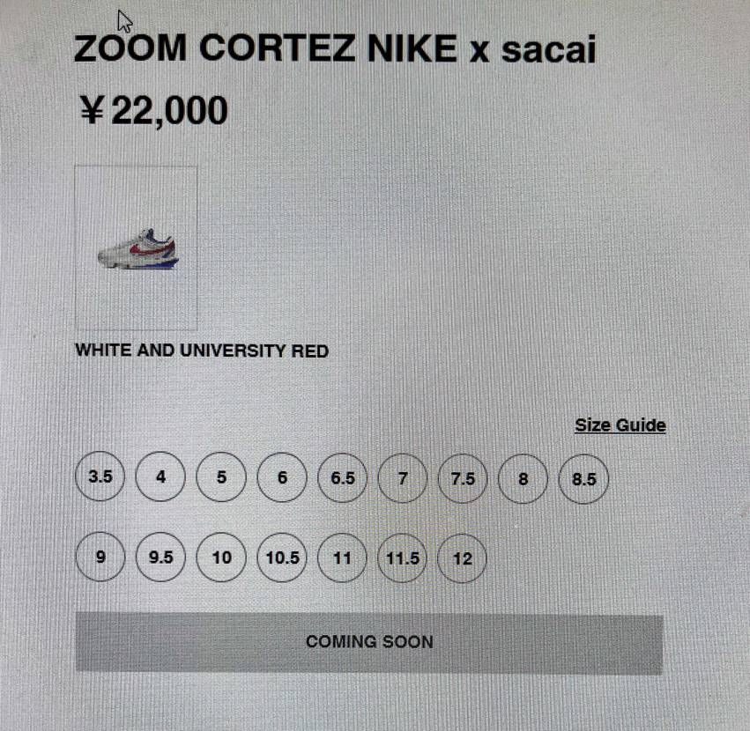Choose size 4 option
This screenshot has width=750, height=731.
pyautogui.click(x=160, y=476)
